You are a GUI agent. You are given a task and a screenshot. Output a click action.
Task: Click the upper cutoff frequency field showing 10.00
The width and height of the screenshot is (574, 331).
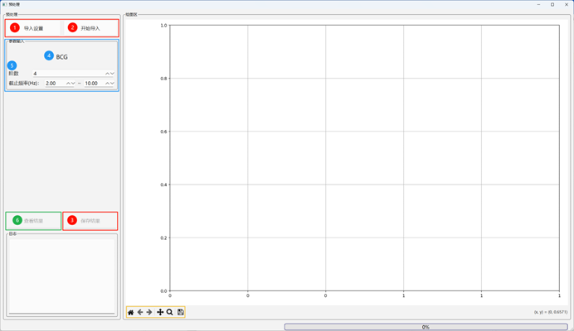coord(94,84)
